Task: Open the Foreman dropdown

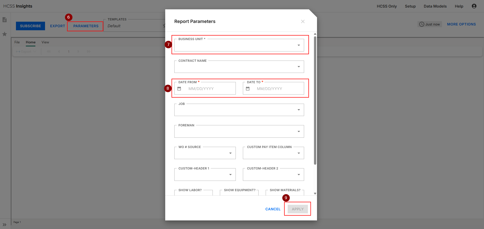Action: click(x=239, y=131)
